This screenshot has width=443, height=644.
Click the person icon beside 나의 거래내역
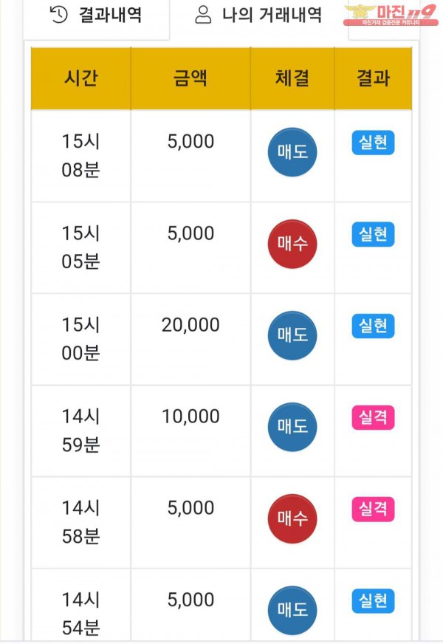click(x=205, y=15)
